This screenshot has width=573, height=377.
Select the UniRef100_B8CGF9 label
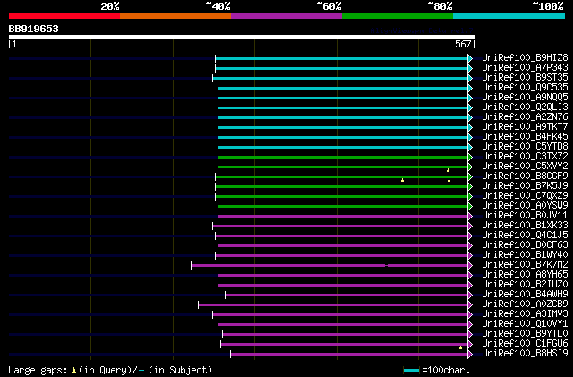(525, 176)
